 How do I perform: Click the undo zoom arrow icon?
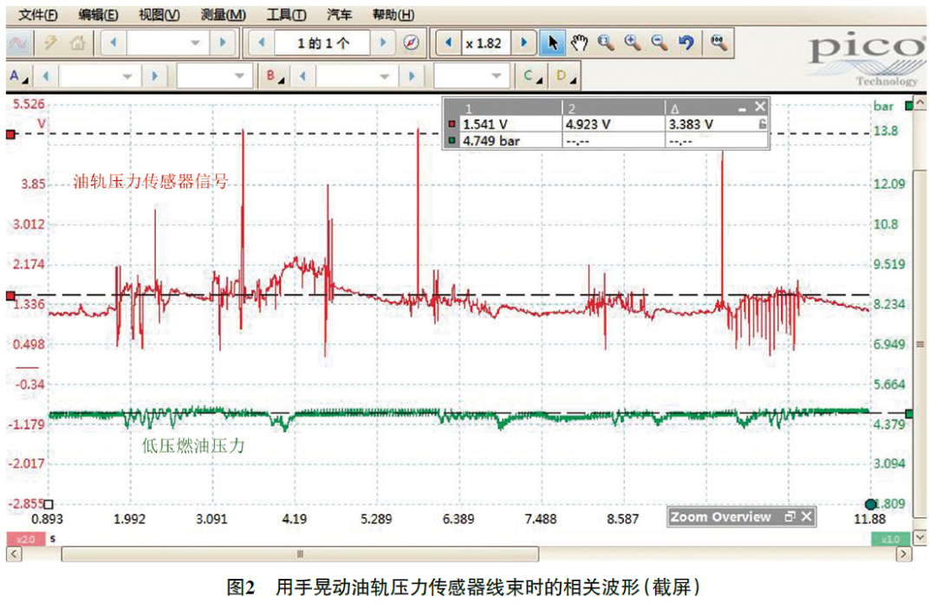click(686, 43)
